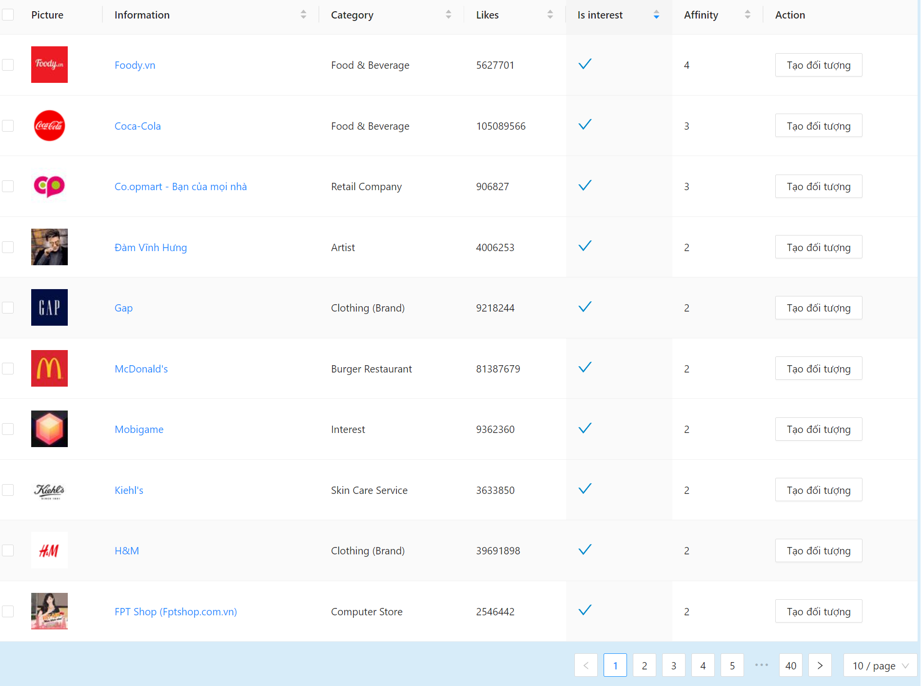Open Co.opmart - Bạn của mọi nhà link
Viewport: 921px width, 686px height.
pos(180,186)
